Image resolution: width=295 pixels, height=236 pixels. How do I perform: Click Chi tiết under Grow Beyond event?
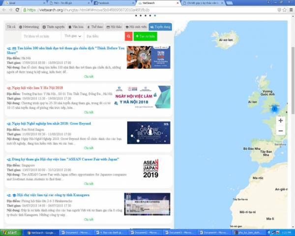click(x=88, y=147)
